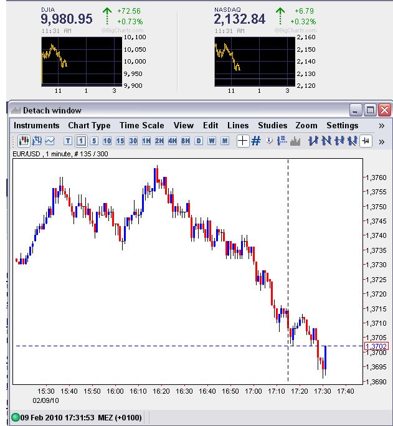
Task: Click the EUR/USD 1 minute chart label
Action: click(60, 154)
